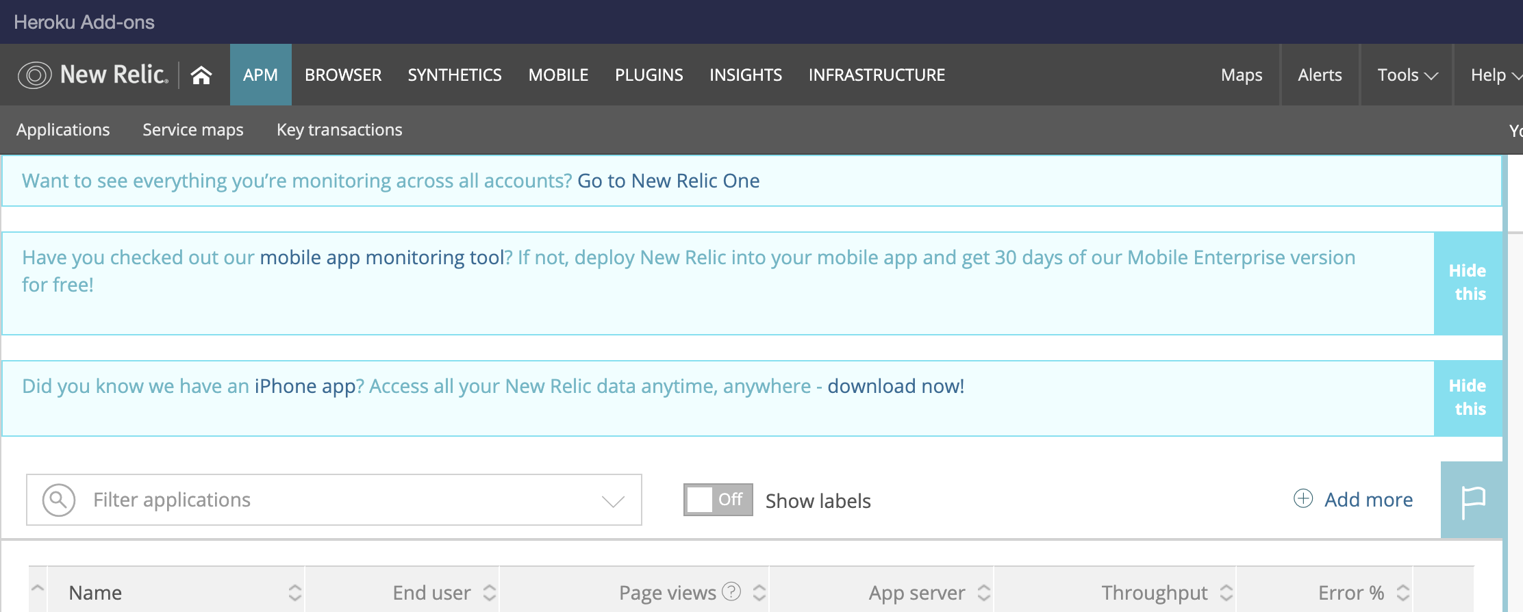Open the SYNTHETICS tab
Screen dimensions: 1523x612
point(455,75)
